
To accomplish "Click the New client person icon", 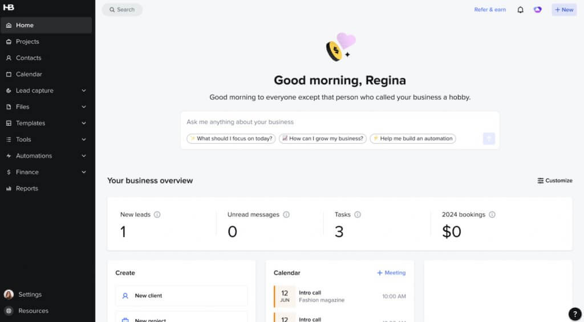I will 125,296.
